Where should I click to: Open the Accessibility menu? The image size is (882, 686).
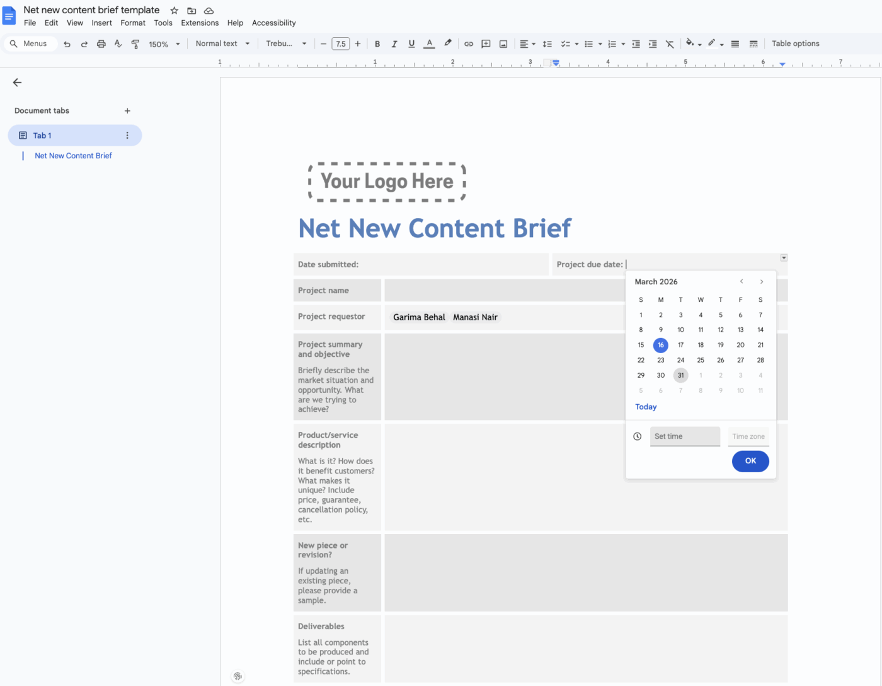(274, 23)
